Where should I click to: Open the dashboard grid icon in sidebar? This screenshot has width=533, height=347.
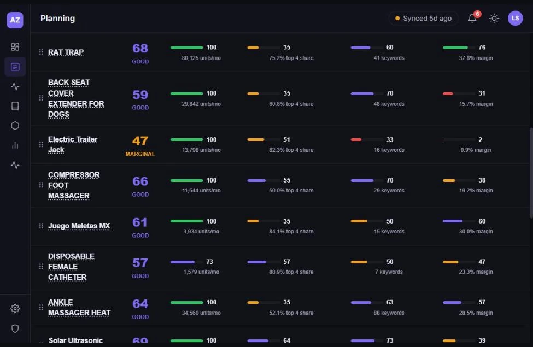[x=15, y=46]
